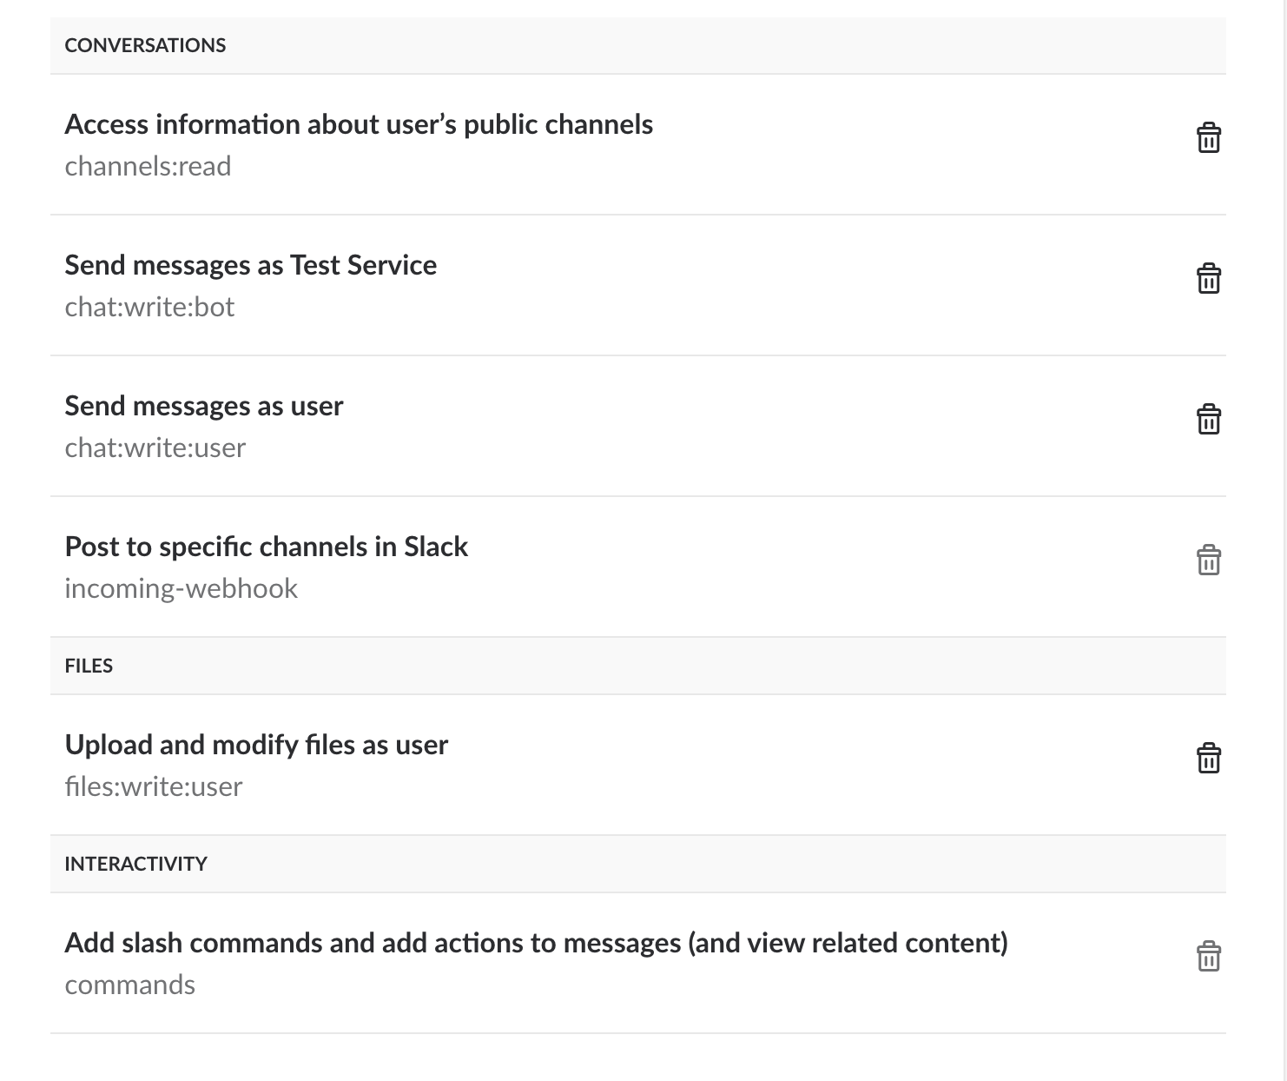Click the INTERACTIVITY section header
The image size is (1287, 1081).
(x=135, y=864)
